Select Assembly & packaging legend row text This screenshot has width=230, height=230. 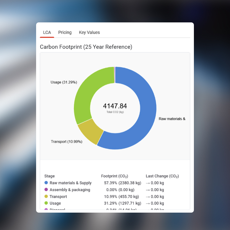pyautogui.click(x=70, y=190)
